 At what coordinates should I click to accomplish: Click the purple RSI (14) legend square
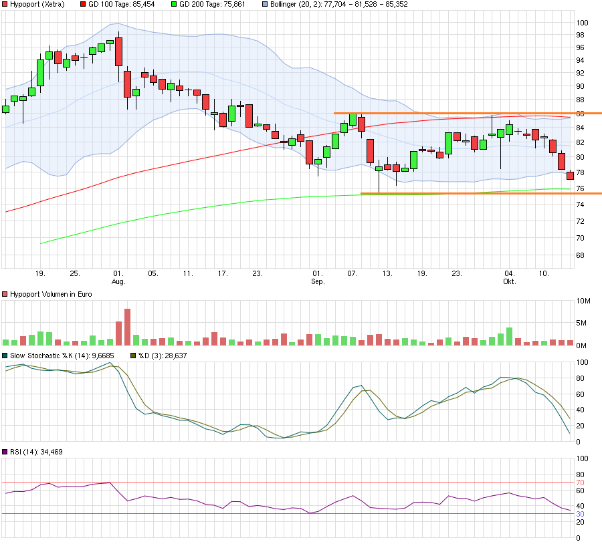point(5,452)
